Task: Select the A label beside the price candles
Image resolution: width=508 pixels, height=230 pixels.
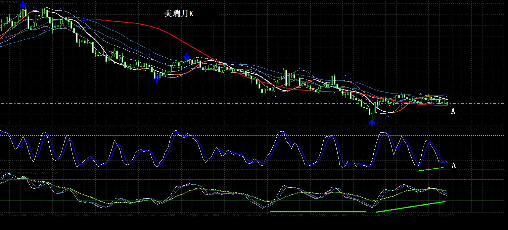Action: [x=453, y=111]
